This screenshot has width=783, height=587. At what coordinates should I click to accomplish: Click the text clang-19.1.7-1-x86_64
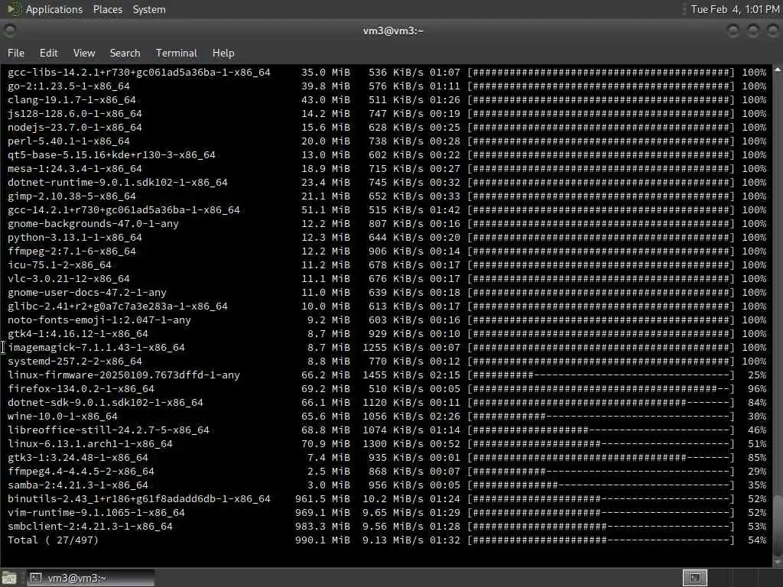pyautogui.click(x=71, y=100)
